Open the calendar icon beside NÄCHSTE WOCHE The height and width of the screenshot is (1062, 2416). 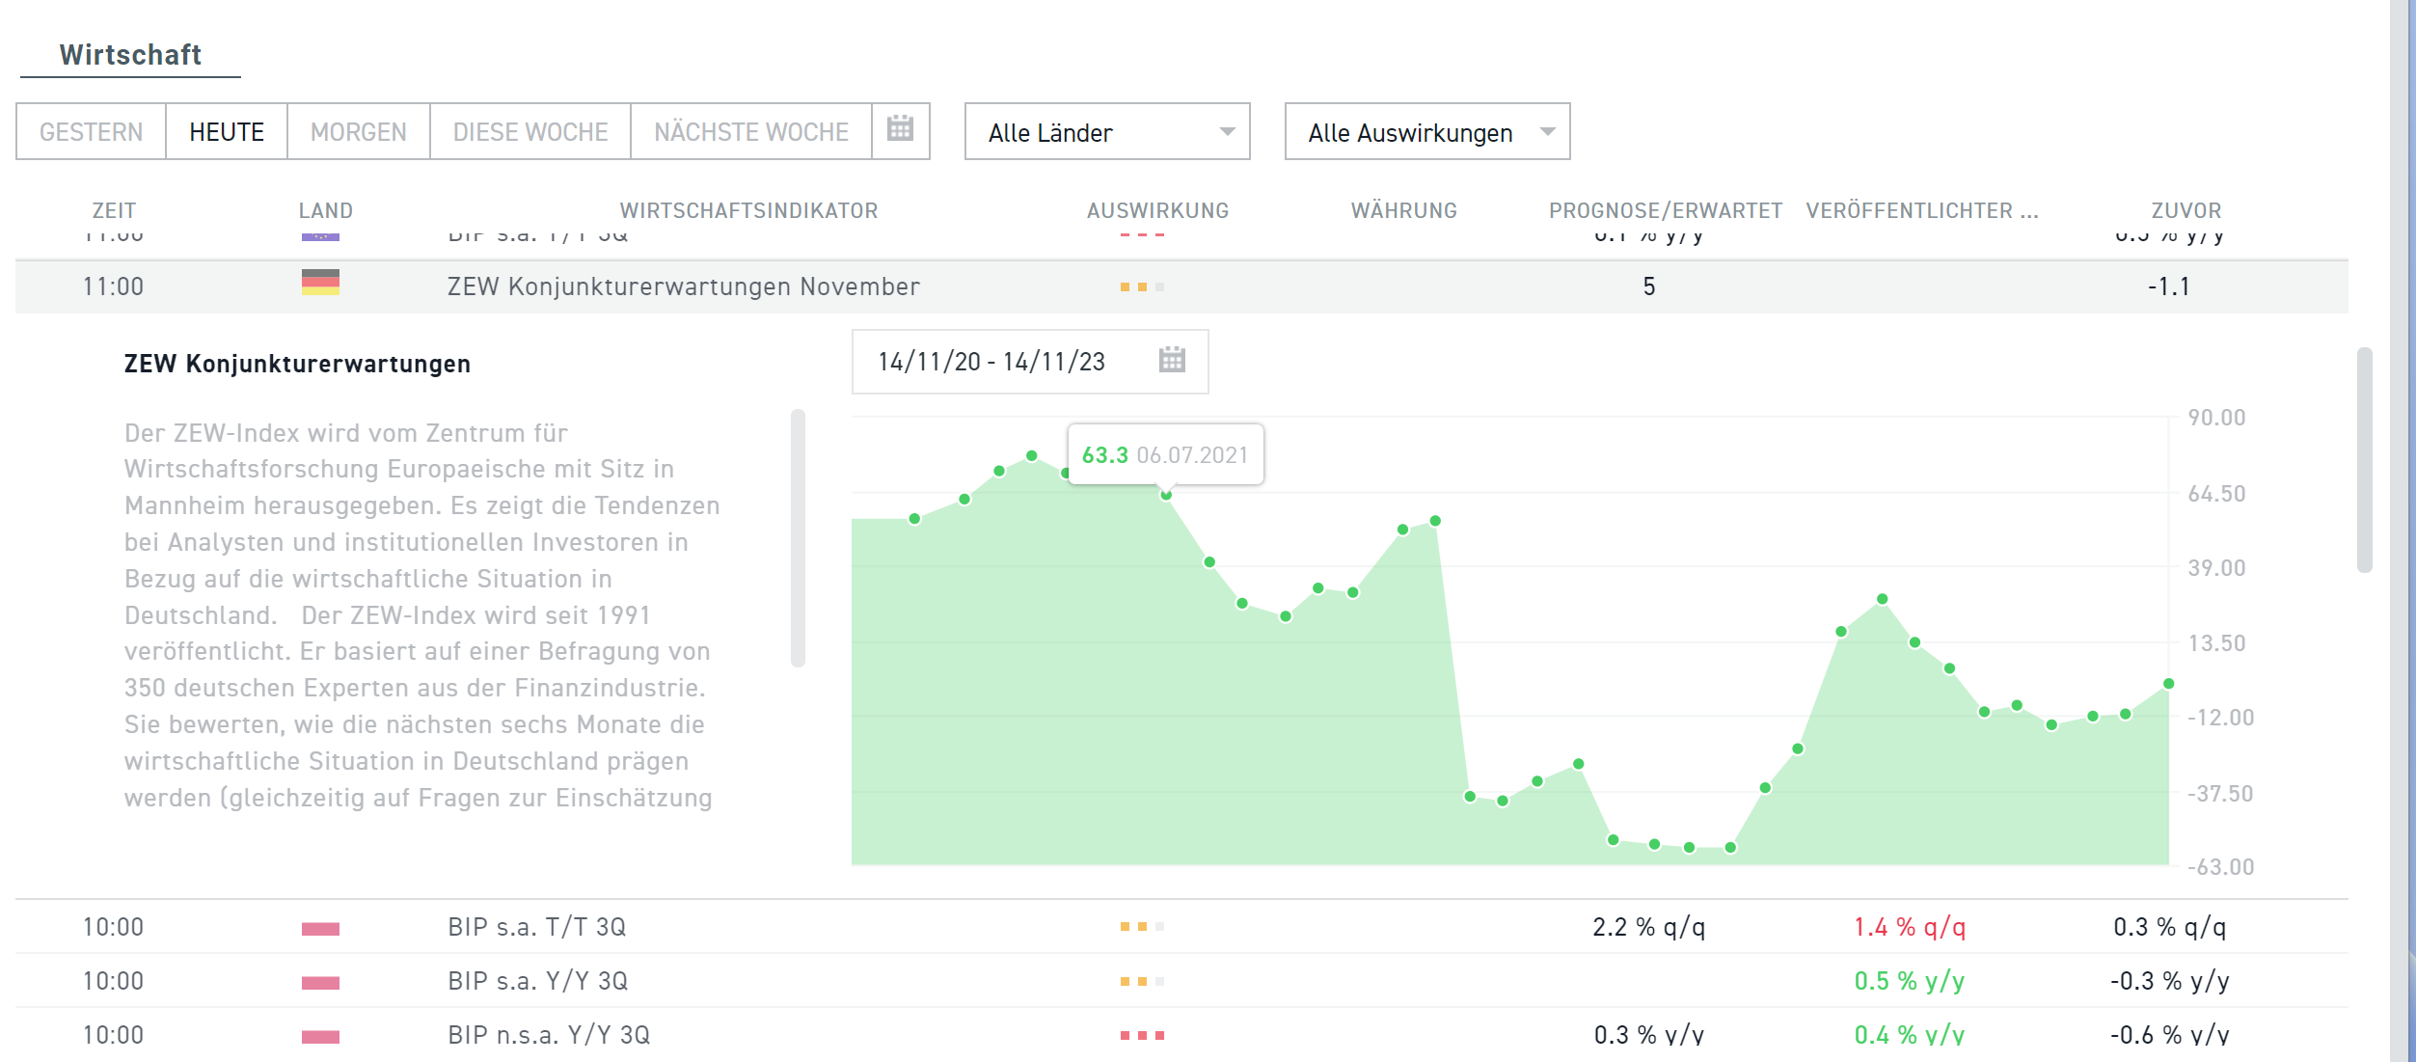tap(899, 129)
